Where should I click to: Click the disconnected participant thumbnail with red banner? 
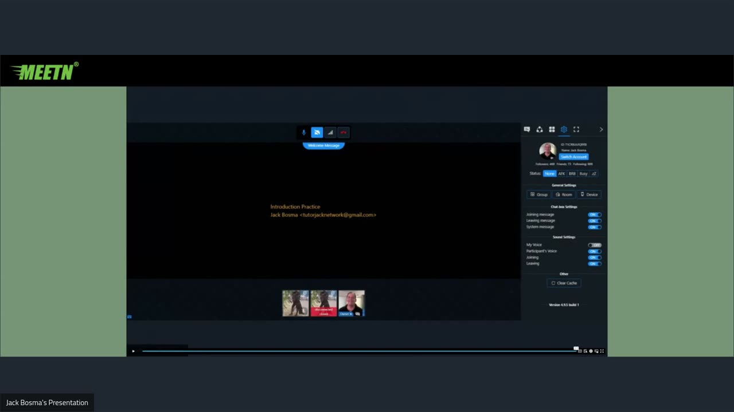click(x=323, y=303)
